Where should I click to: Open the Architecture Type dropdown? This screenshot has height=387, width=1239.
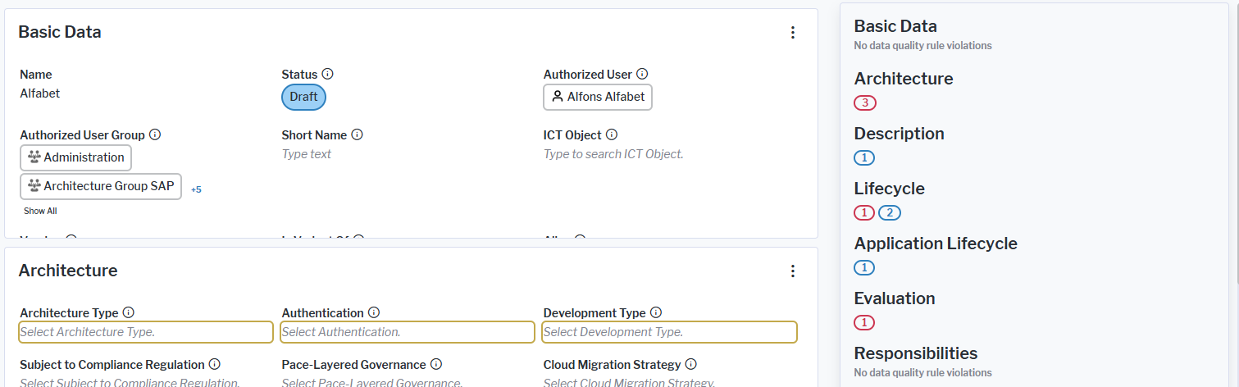(146, 332)
